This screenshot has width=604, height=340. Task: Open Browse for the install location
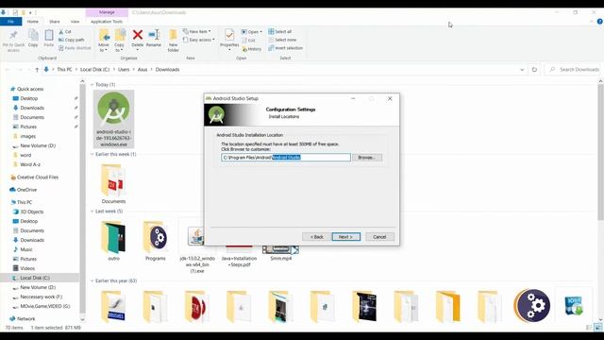point(367,158)
